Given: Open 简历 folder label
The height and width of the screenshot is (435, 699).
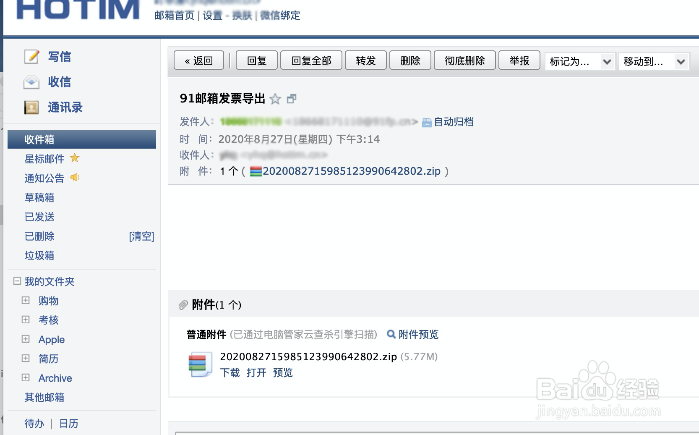Looking at the screenshot, I should pos(49,359).
